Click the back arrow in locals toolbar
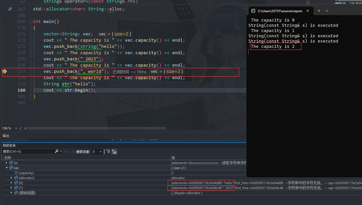The height and width of the screenshot is (205, 362). [66, 152]
